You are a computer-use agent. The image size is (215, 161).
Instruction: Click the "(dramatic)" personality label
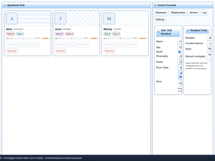67,29
